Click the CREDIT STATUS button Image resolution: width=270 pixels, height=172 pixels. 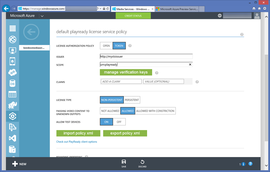coord(133,16)
